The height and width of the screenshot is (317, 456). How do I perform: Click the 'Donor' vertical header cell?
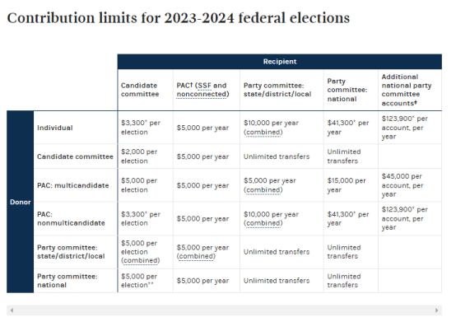tap(20, 202)
